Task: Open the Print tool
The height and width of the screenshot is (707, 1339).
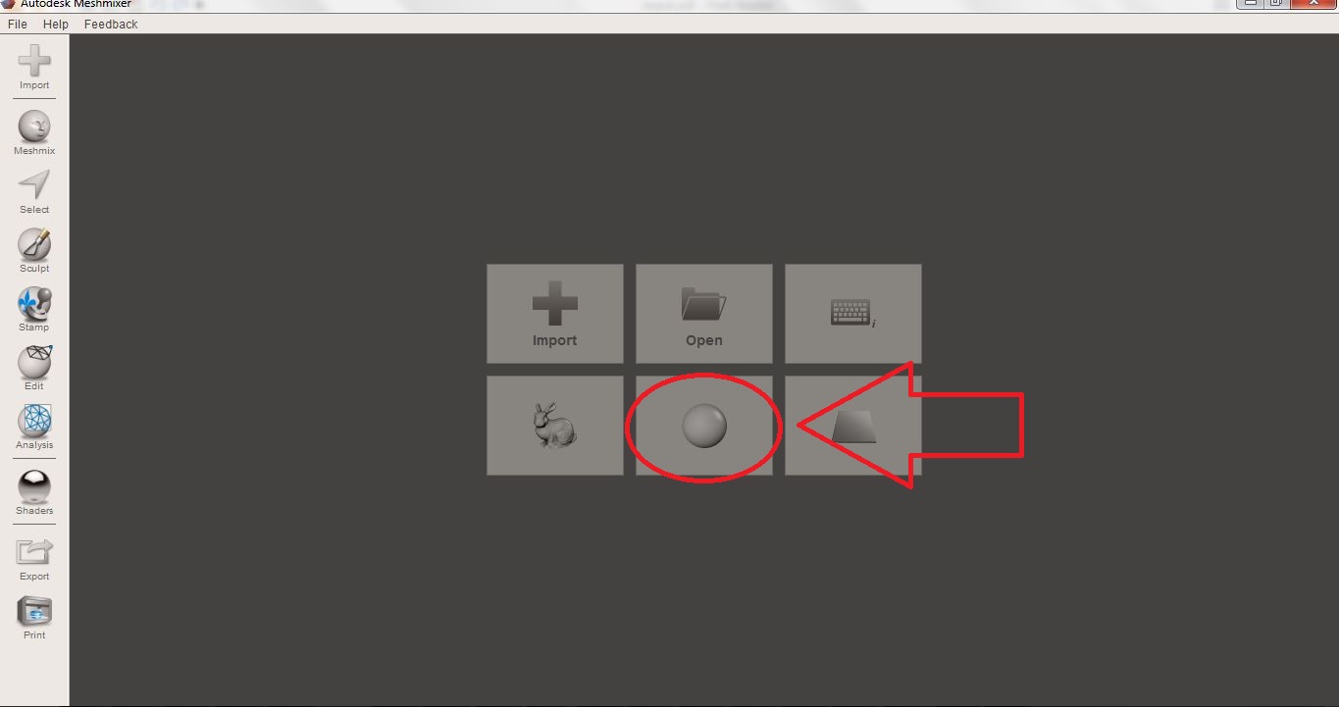Action: (34, 619)
